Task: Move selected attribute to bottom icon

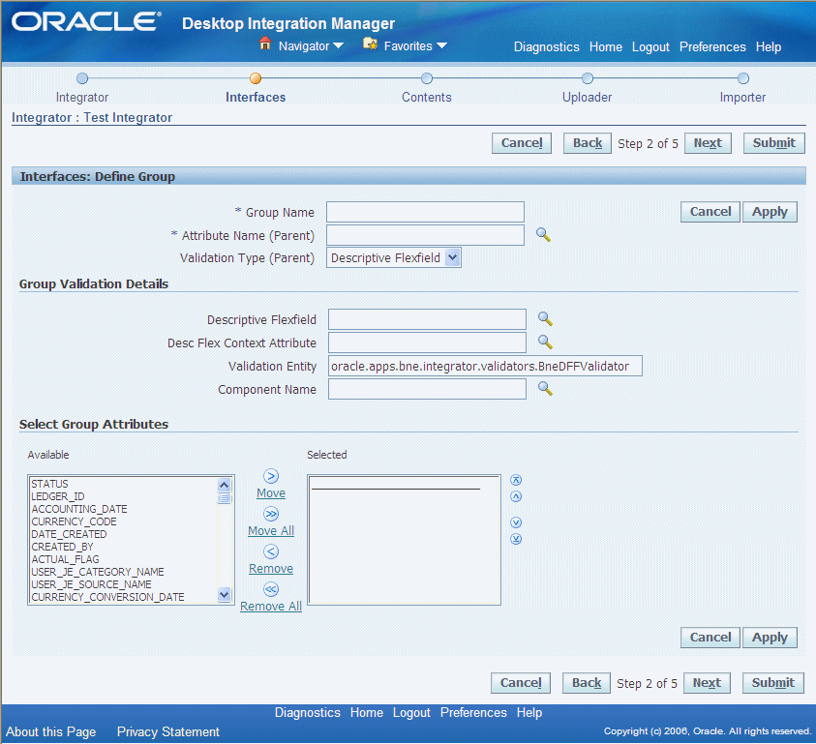Action: [x=516, y=539]
